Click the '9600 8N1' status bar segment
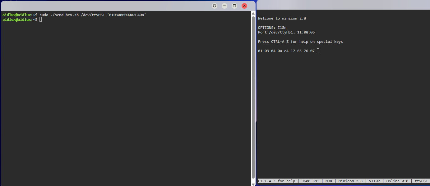The height and width of the screenshot is (186, 430). point(310,181)
